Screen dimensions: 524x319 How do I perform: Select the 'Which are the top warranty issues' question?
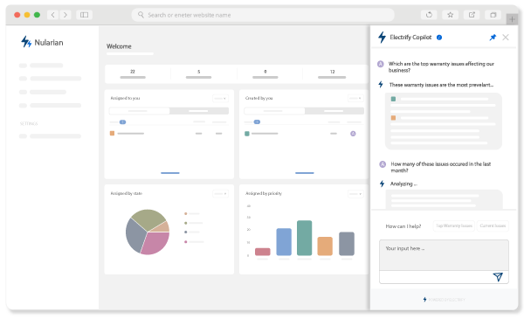tap(441, 67)
